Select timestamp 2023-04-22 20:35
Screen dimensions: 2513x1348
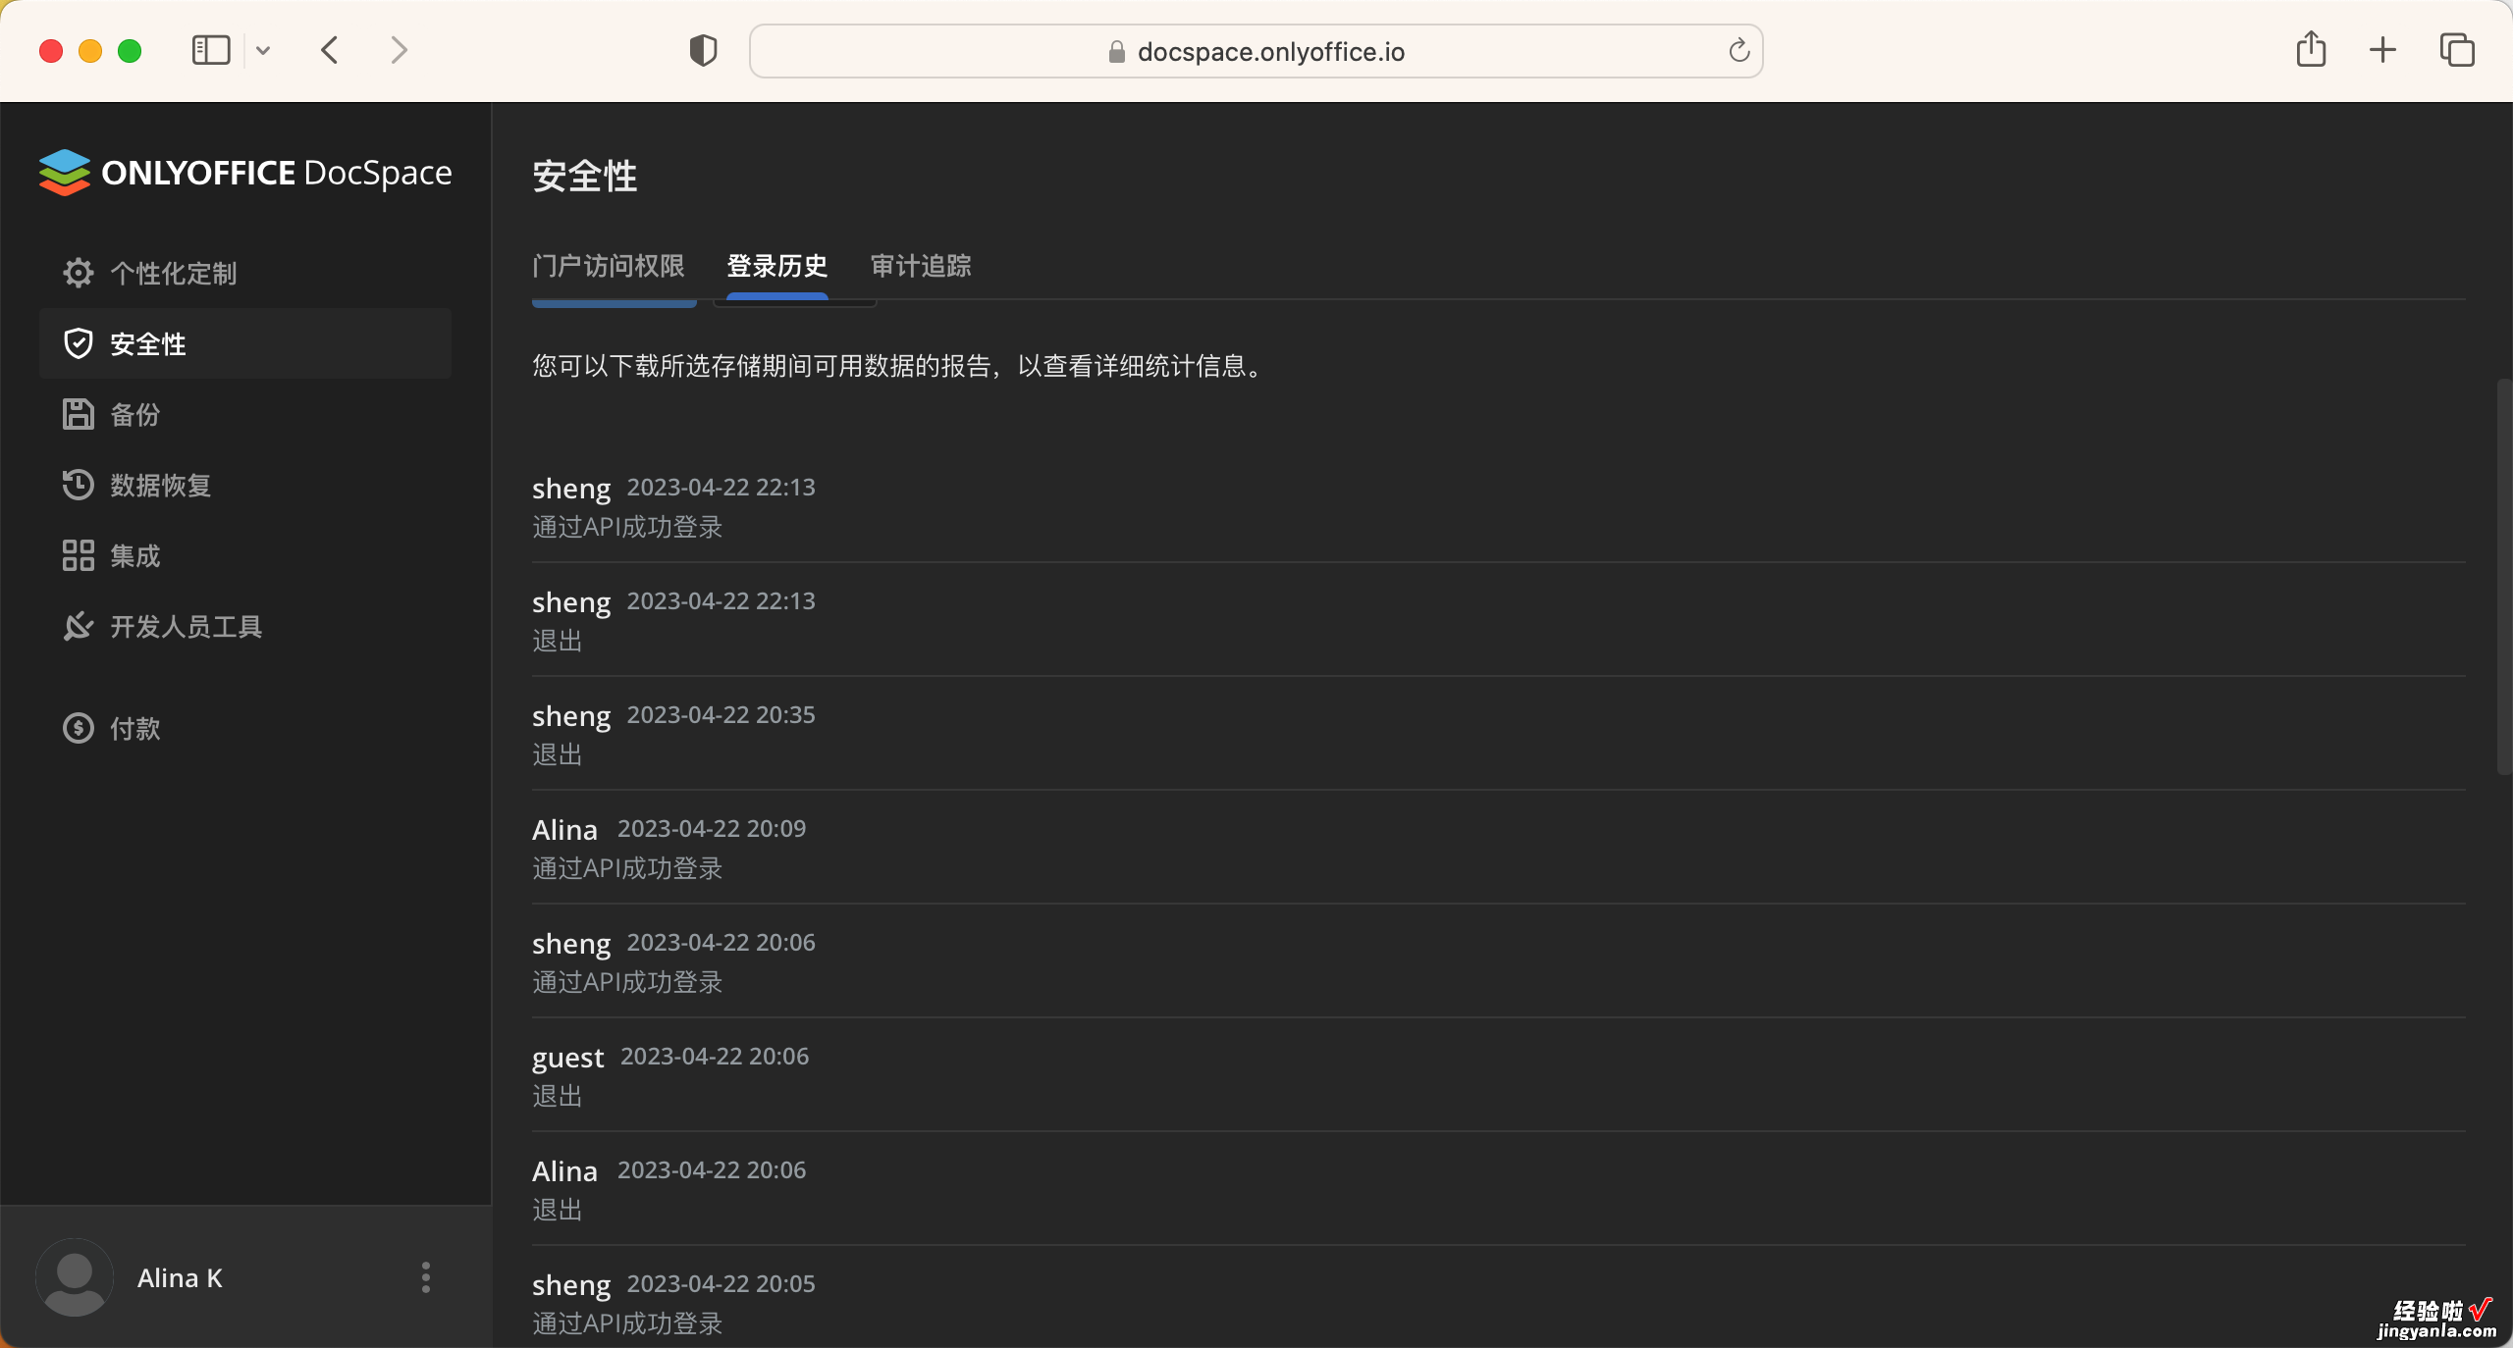click(722, 715)
